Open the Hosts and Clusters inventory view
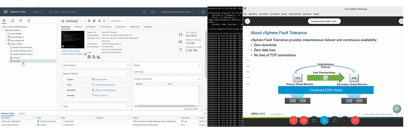This screenshot has height=135, width=408. [4, 21]
